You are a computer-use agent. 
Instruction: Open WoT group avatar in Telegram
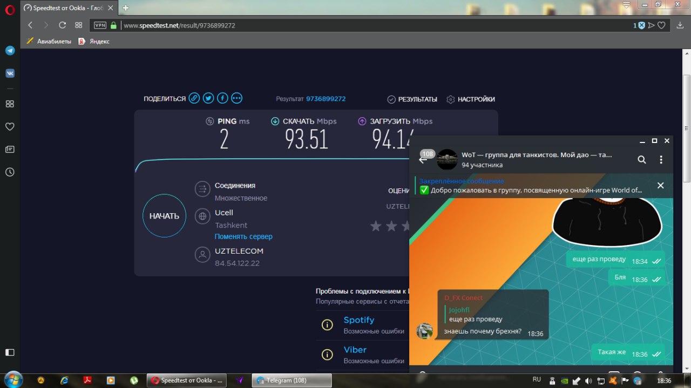click(447, 160)
